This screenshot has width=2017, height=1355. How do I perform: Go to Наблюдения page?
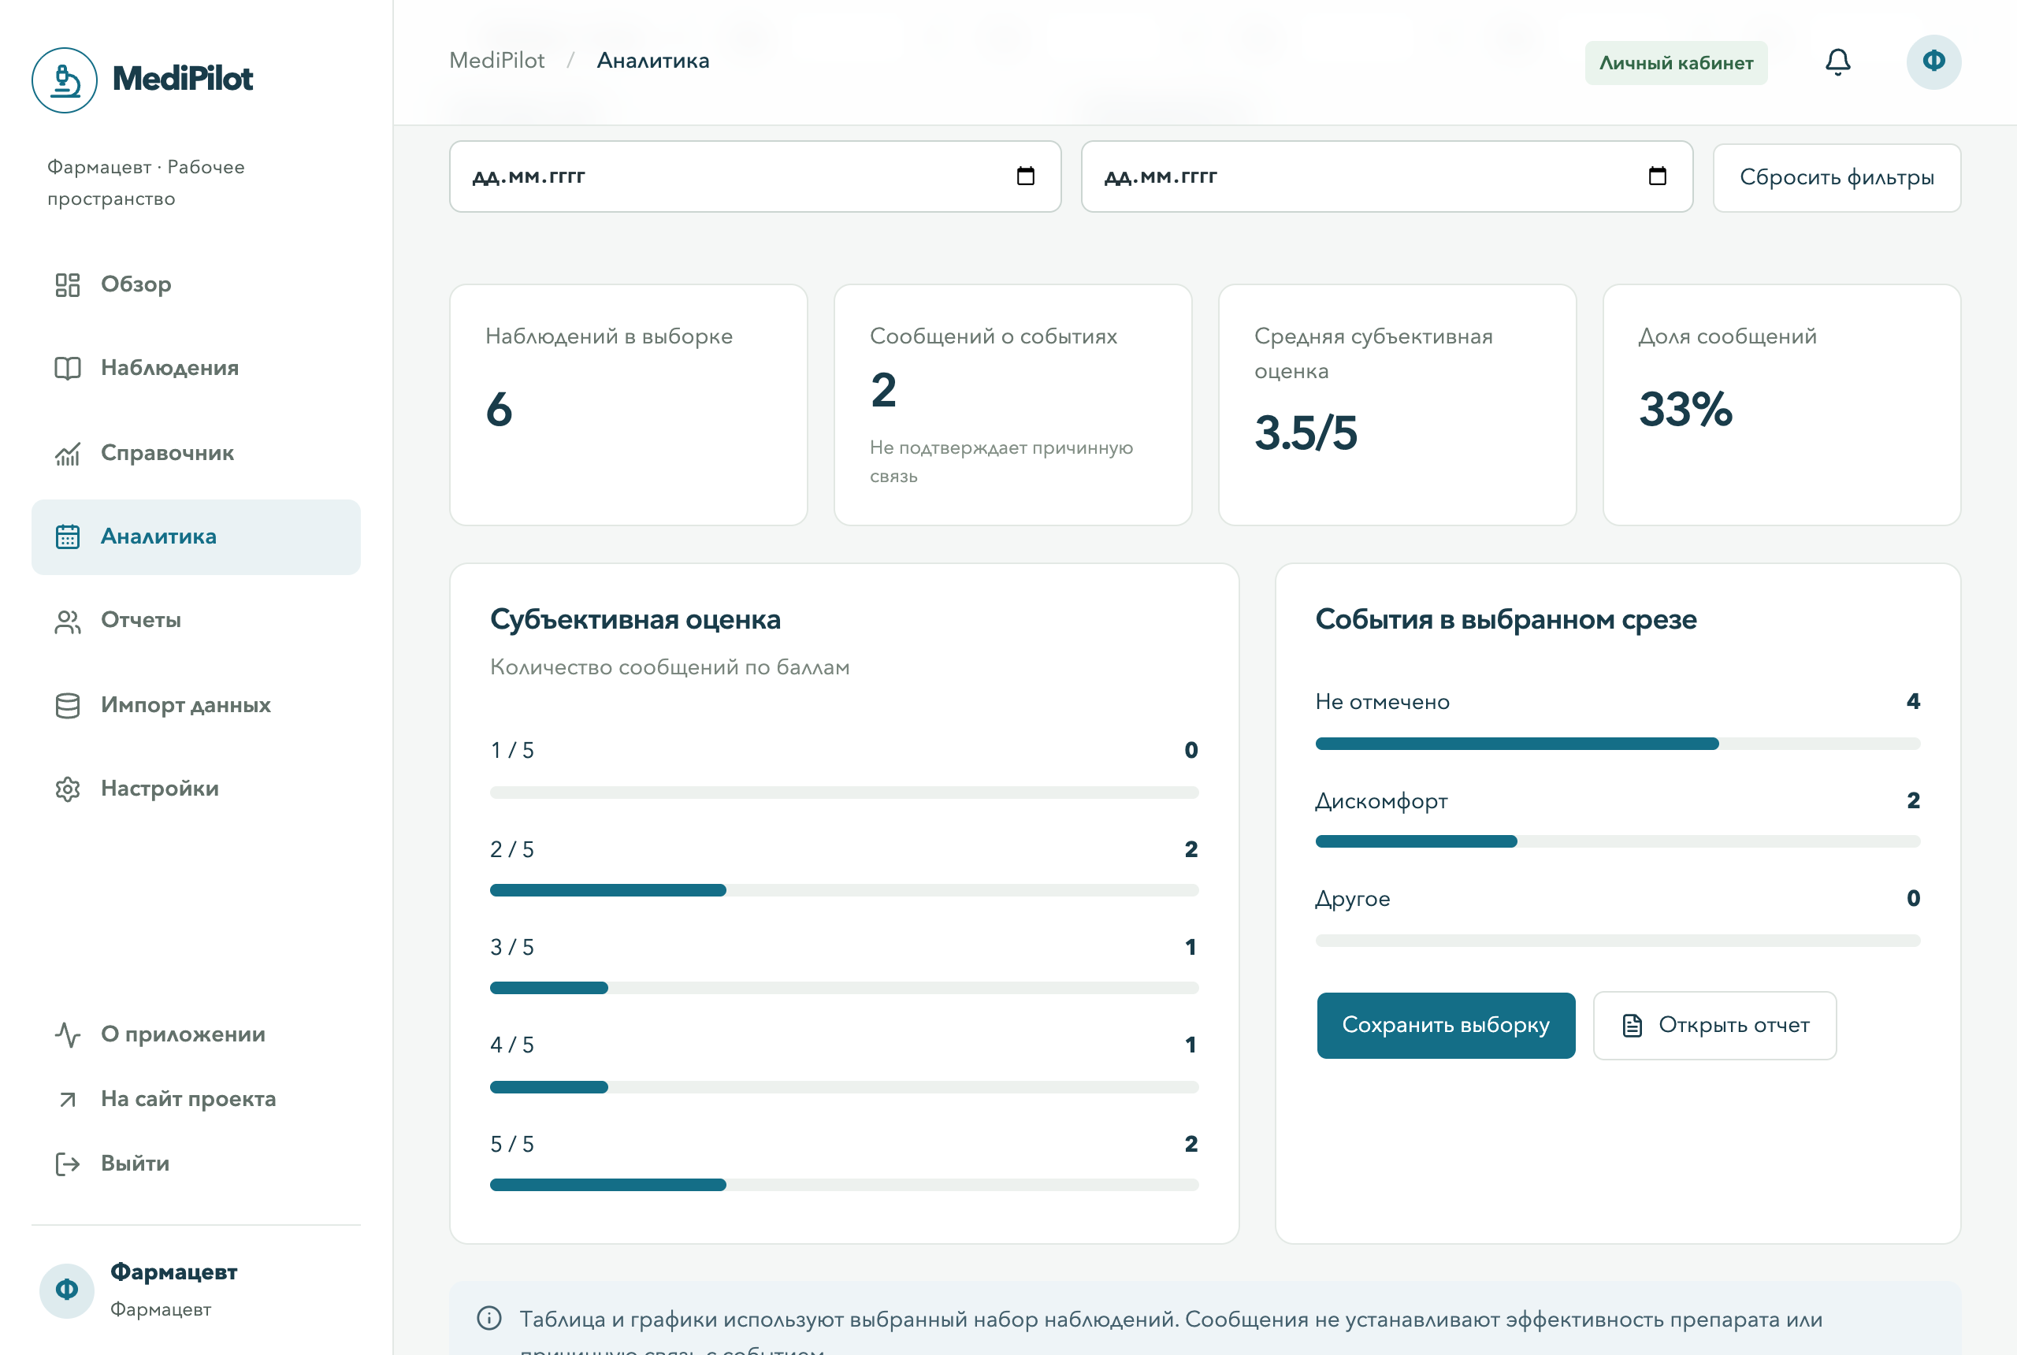[196, 368]
